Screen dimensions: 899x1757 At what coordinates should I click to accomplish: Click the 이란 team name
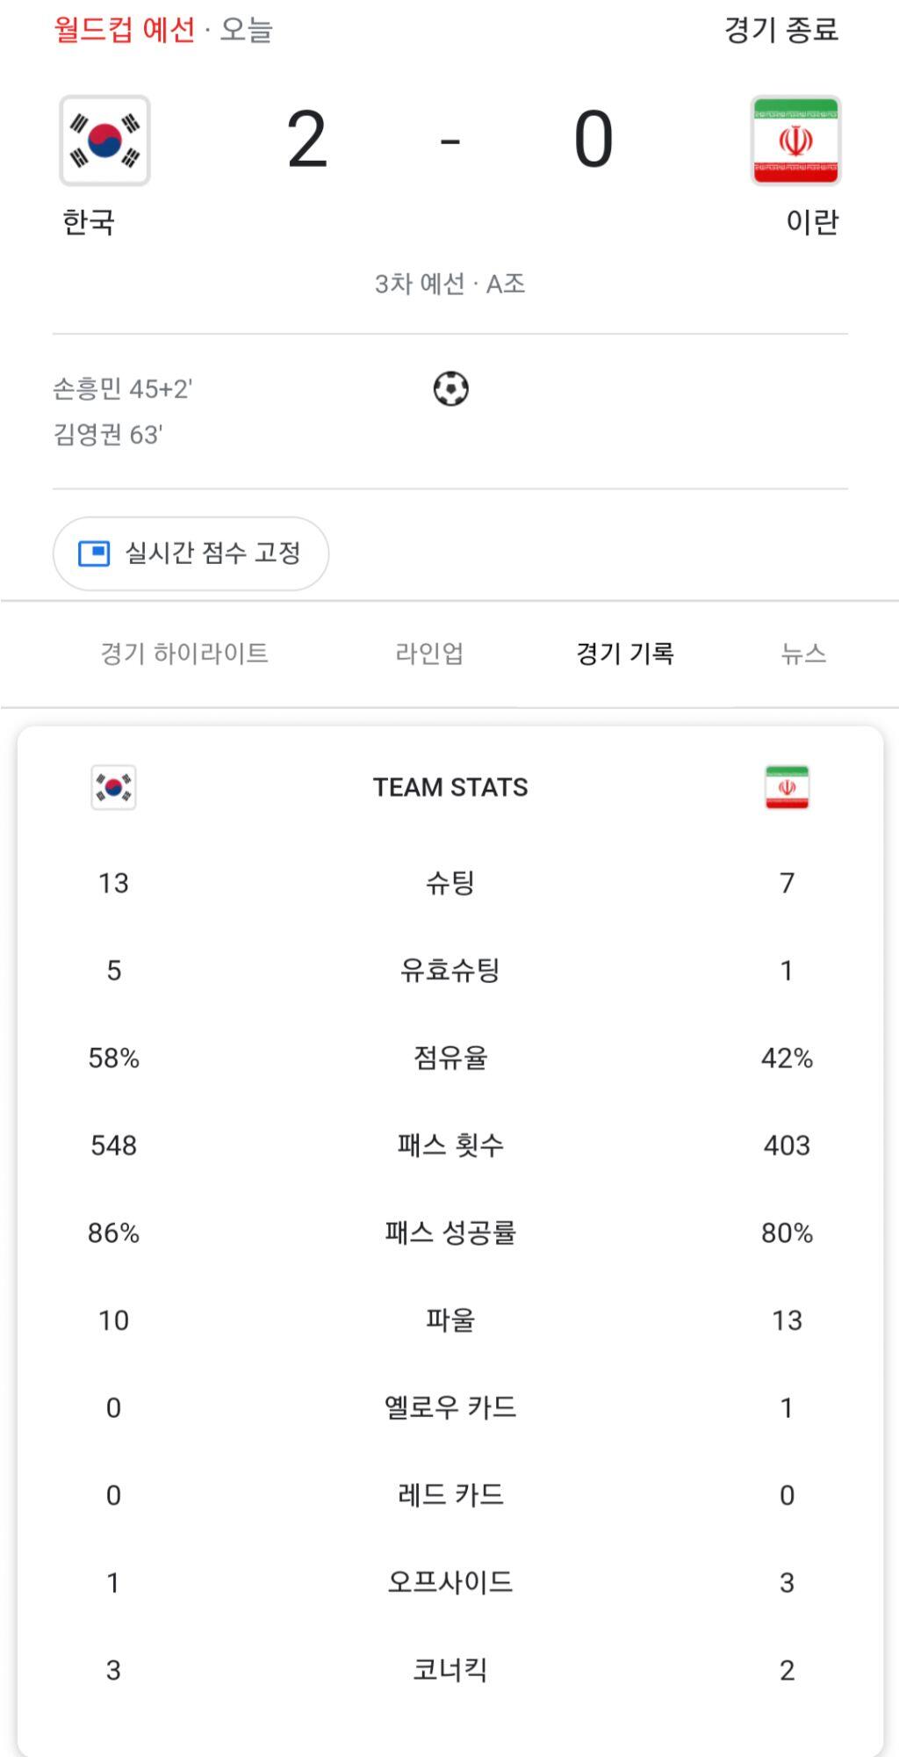[812, 222]
